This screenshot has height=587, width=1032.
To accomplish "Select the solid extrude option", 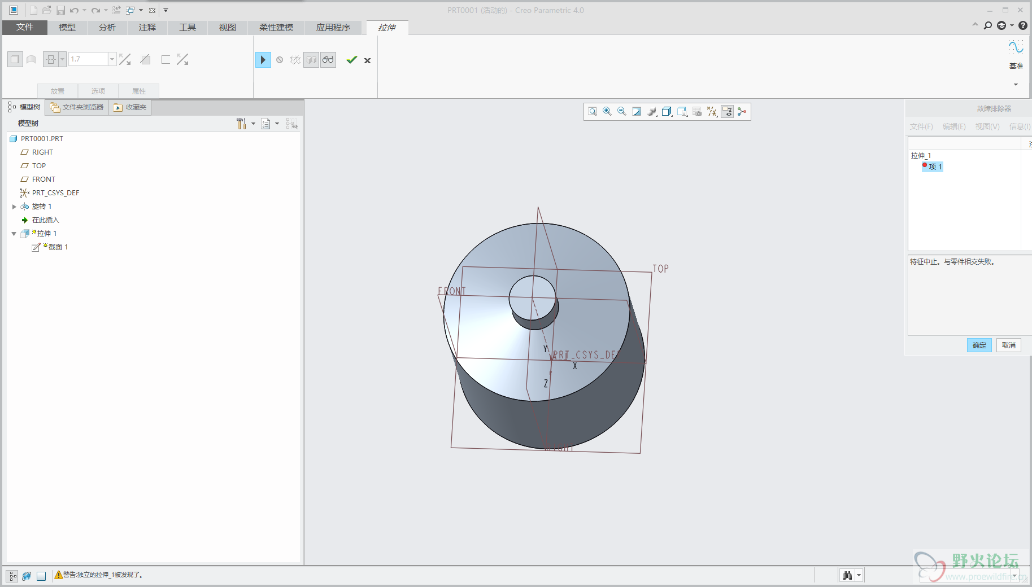I will [x=15, y=59].
